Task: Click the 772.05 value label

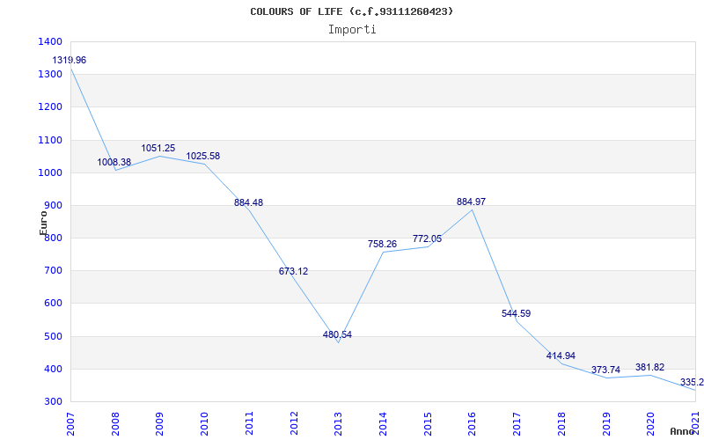Action: click(427, 238)
